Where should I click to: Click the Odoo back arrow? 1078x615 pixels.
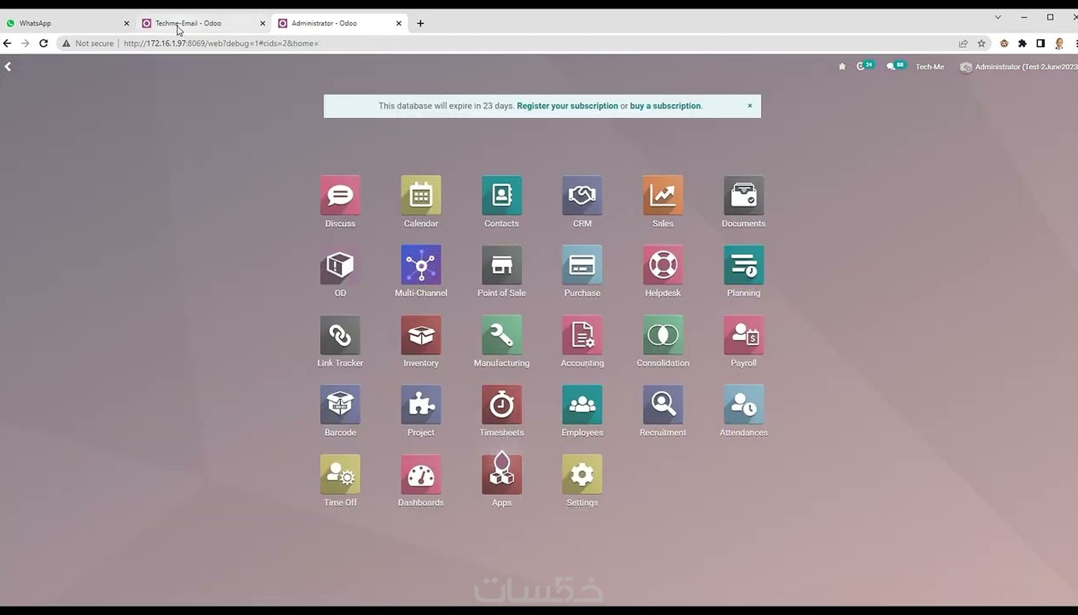tap(8, 67)
